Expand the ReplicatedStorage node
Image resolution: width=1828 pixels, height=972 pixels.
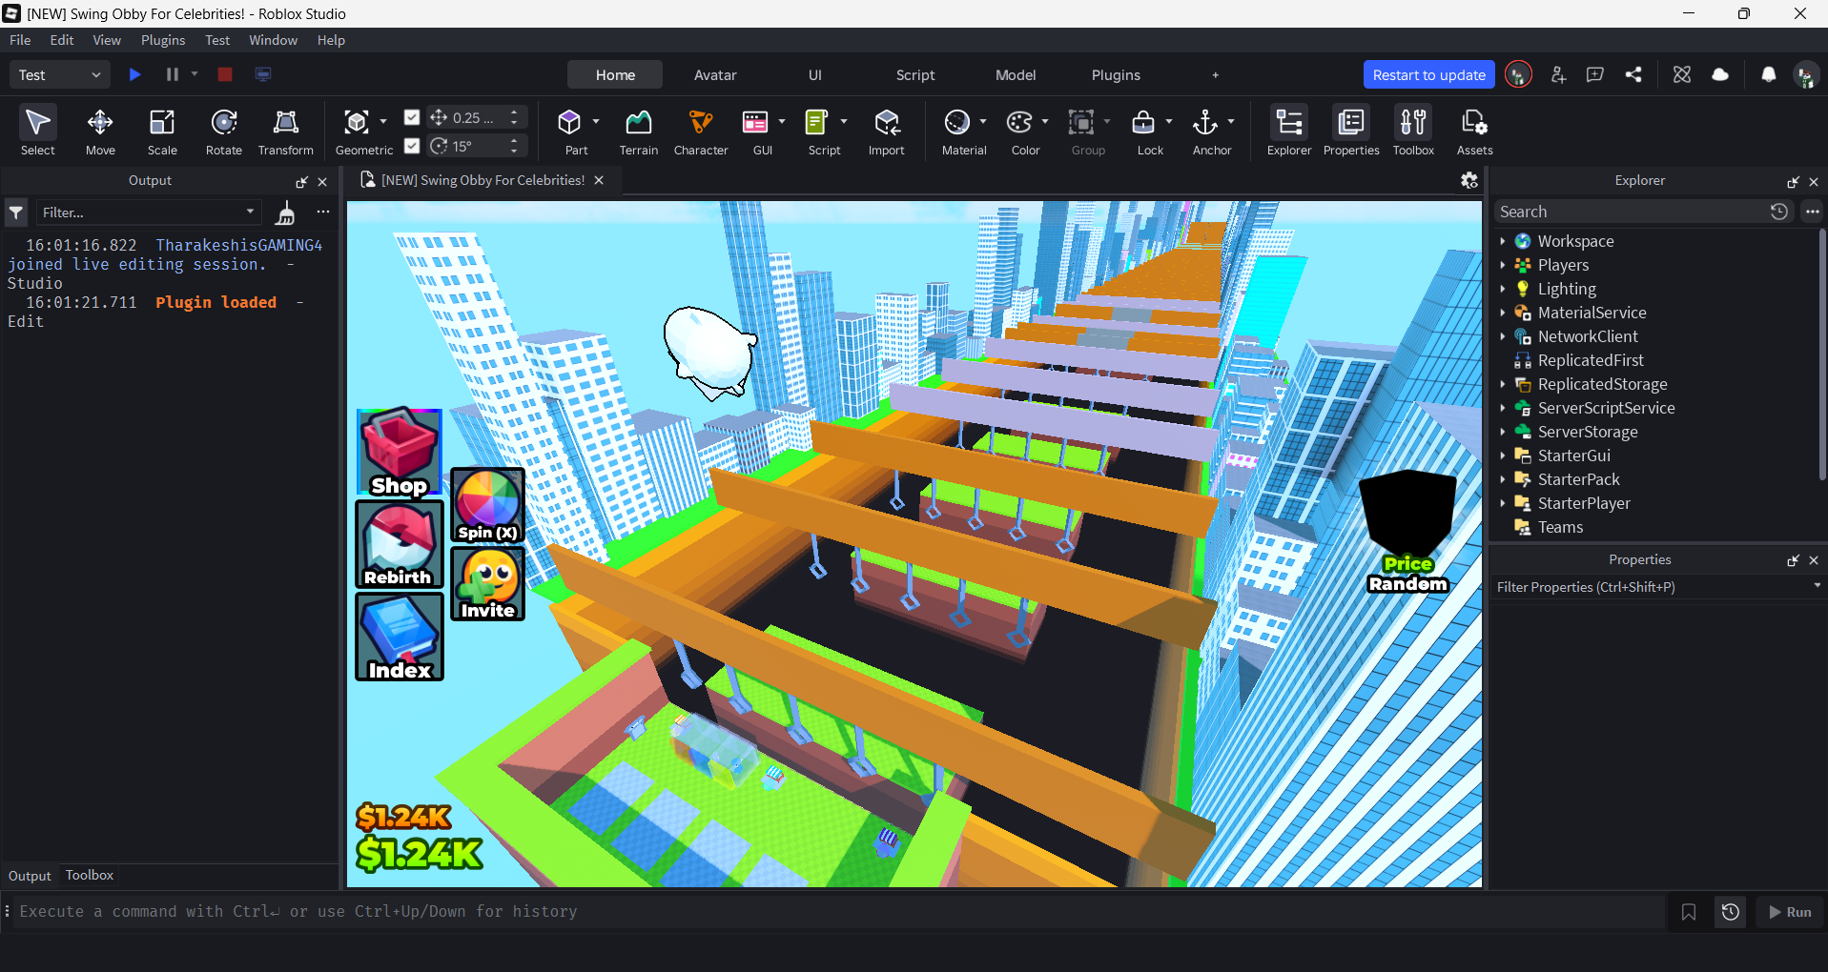1503,384
